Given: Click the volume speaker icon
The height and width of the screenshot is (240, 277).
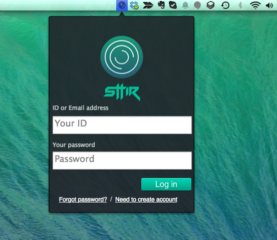Looking at the screenshot, I should [x=269, y=5].
